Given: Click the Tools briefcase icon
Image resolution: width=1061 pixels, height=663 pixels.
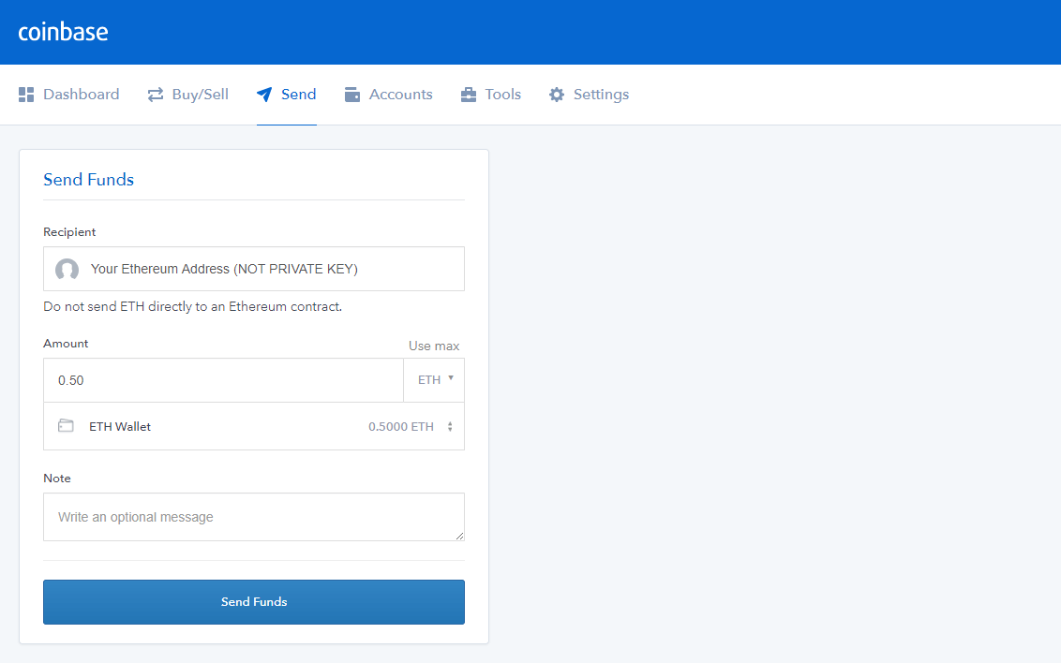Looking at the screenshot, I should [469, 95].
